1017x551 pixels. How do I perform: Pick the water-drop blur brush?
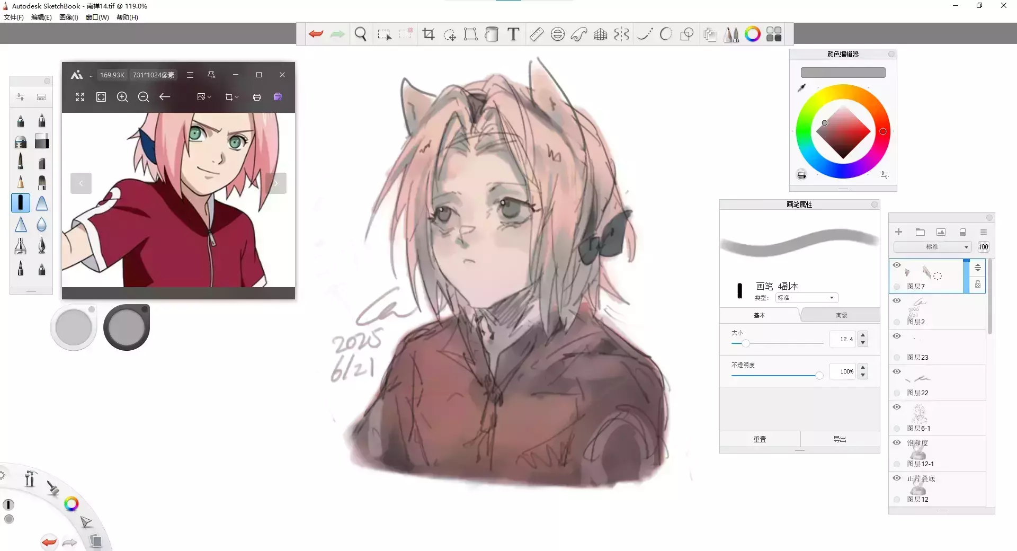coord(42,225)
